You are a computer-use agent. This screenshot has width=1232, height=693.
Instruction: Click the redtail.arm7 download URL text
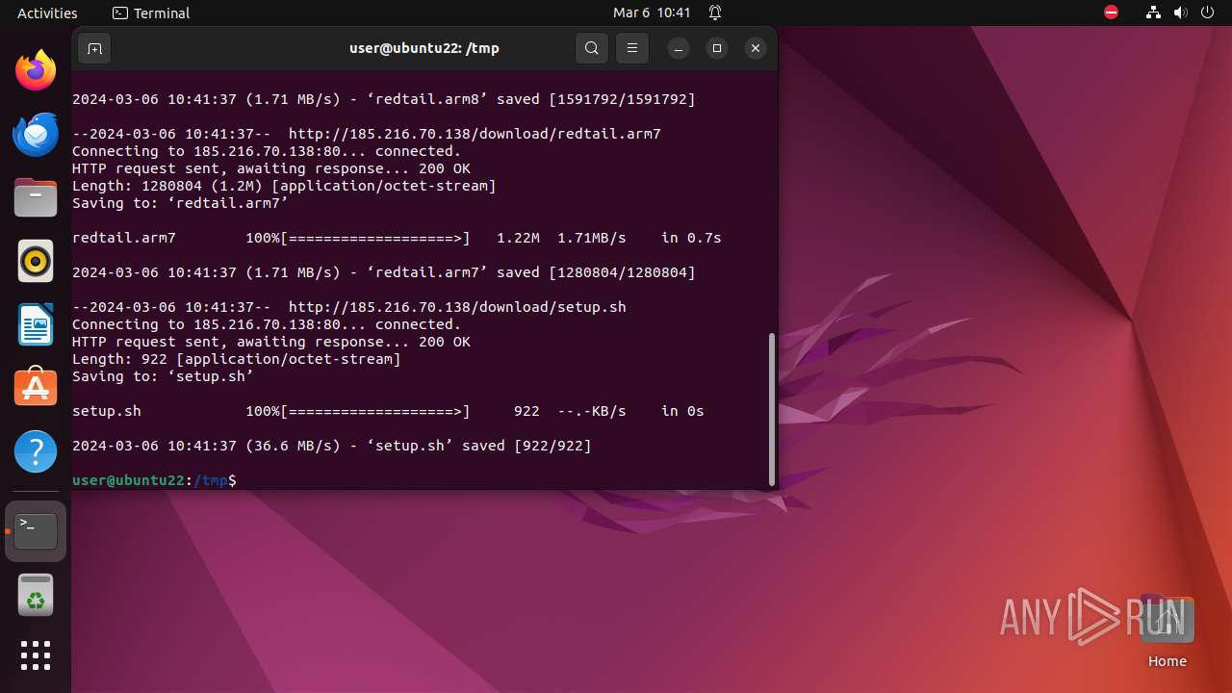475,134
